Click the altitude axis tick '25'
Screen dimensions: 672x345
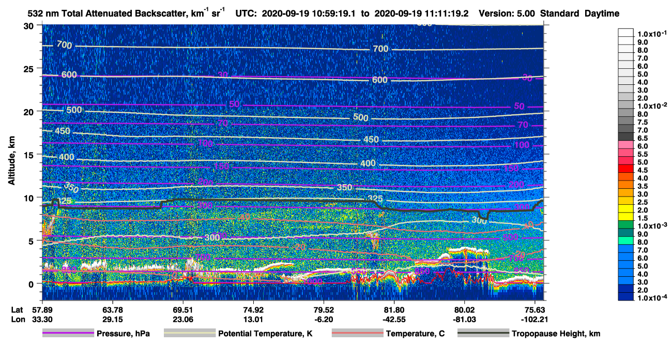(x=29, y=68)
